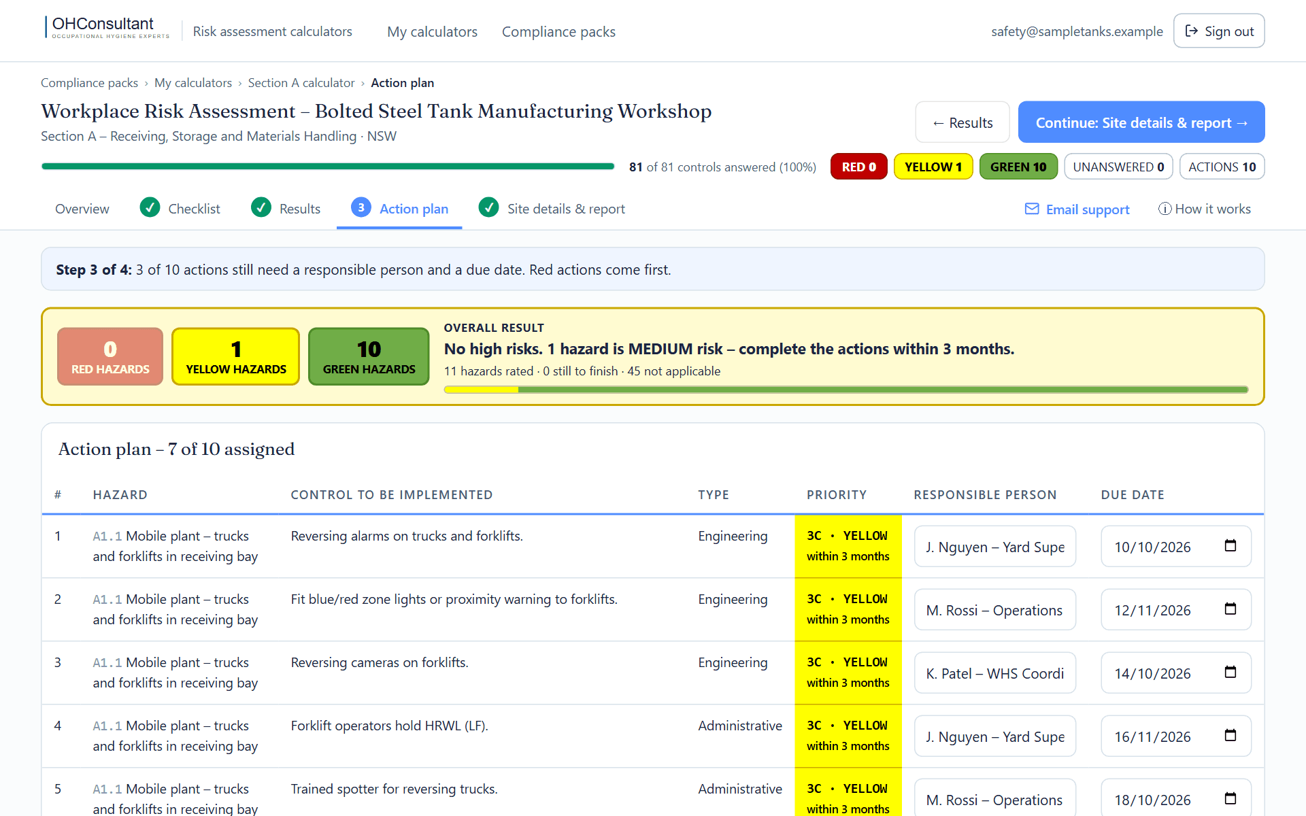Click the ACTIONS 10 badge
Image resolution: width=1306 pixels, height=816 pixels.
pos(1222,167)
